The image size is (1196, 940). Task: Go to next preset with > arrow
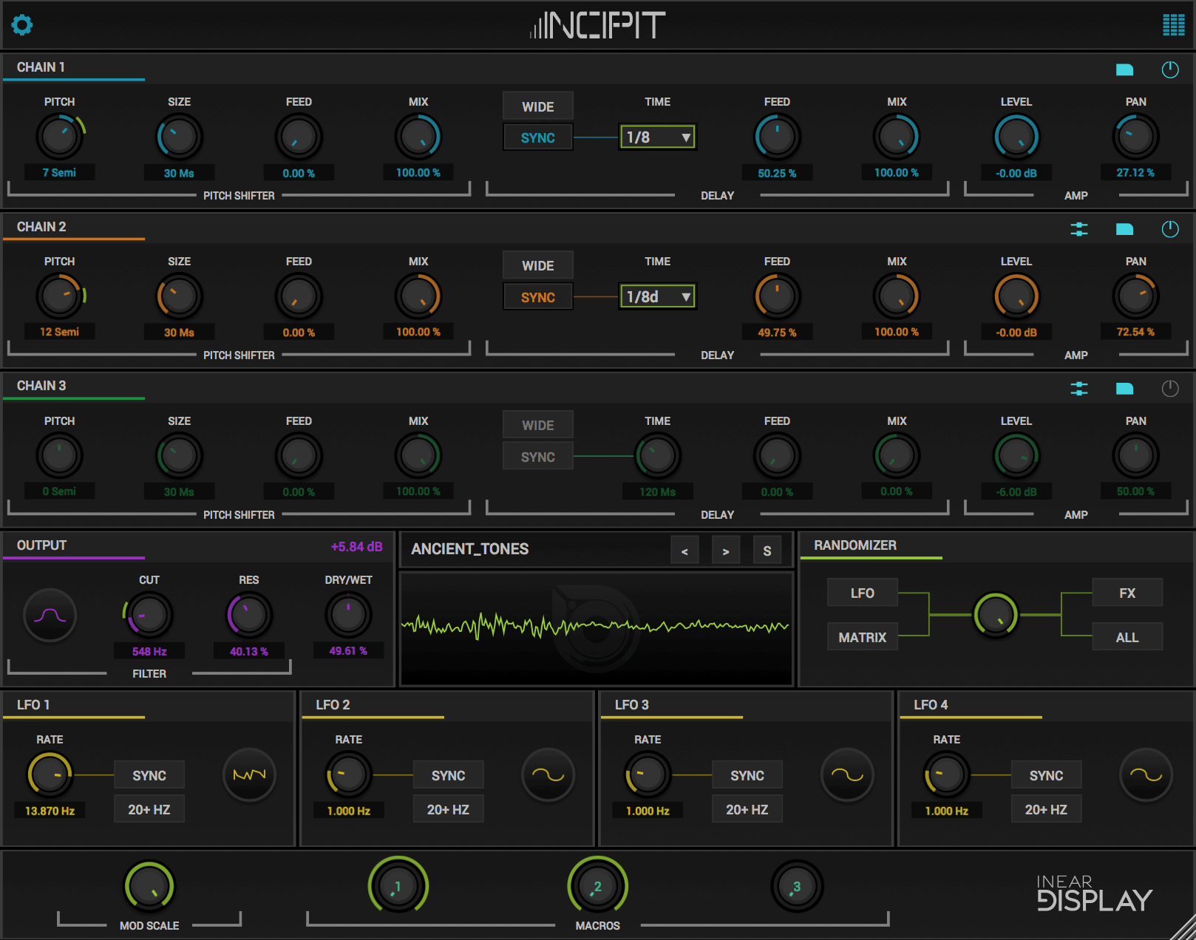(x=726, y=551)
